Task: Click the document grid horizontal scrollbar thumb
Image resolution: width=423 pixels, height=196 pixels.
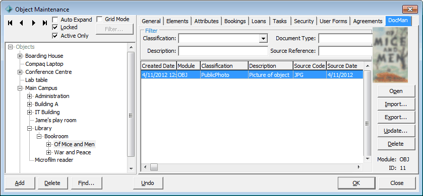Action: click(154, 167)
